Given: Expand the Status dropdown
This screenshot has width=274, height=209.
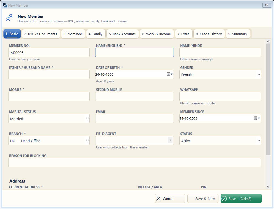Looking at the screenshot, I should [x=259, y=141].
